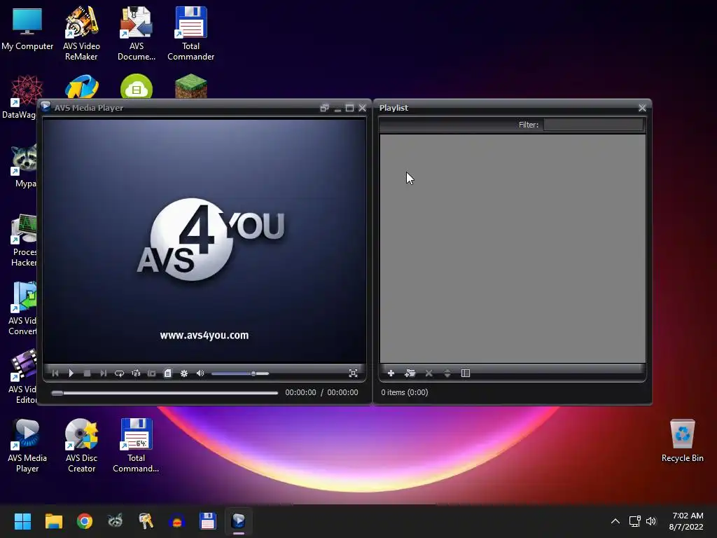Select the AVS Video ReMaker desktop icon
Viewport: 717px width, 538px height.
tap(81, 34)
